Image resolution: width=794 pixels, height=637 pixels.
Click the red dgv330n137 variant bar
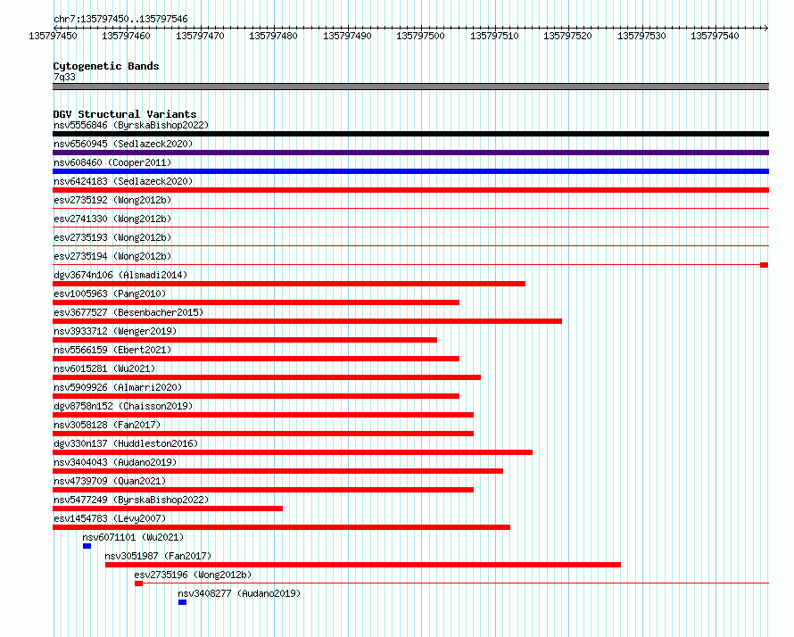(293, 452)
